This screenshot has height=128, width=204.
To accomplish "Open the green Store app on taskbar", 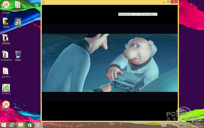I will click(x=30, y=125).
